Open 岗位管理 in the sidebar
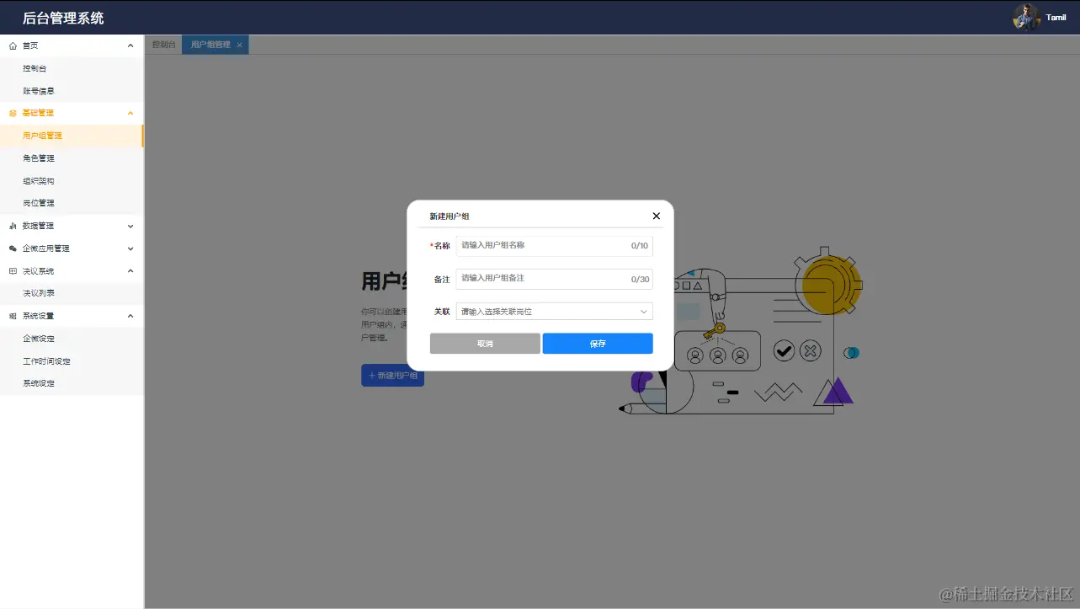1080x609 pixels. 72,203
